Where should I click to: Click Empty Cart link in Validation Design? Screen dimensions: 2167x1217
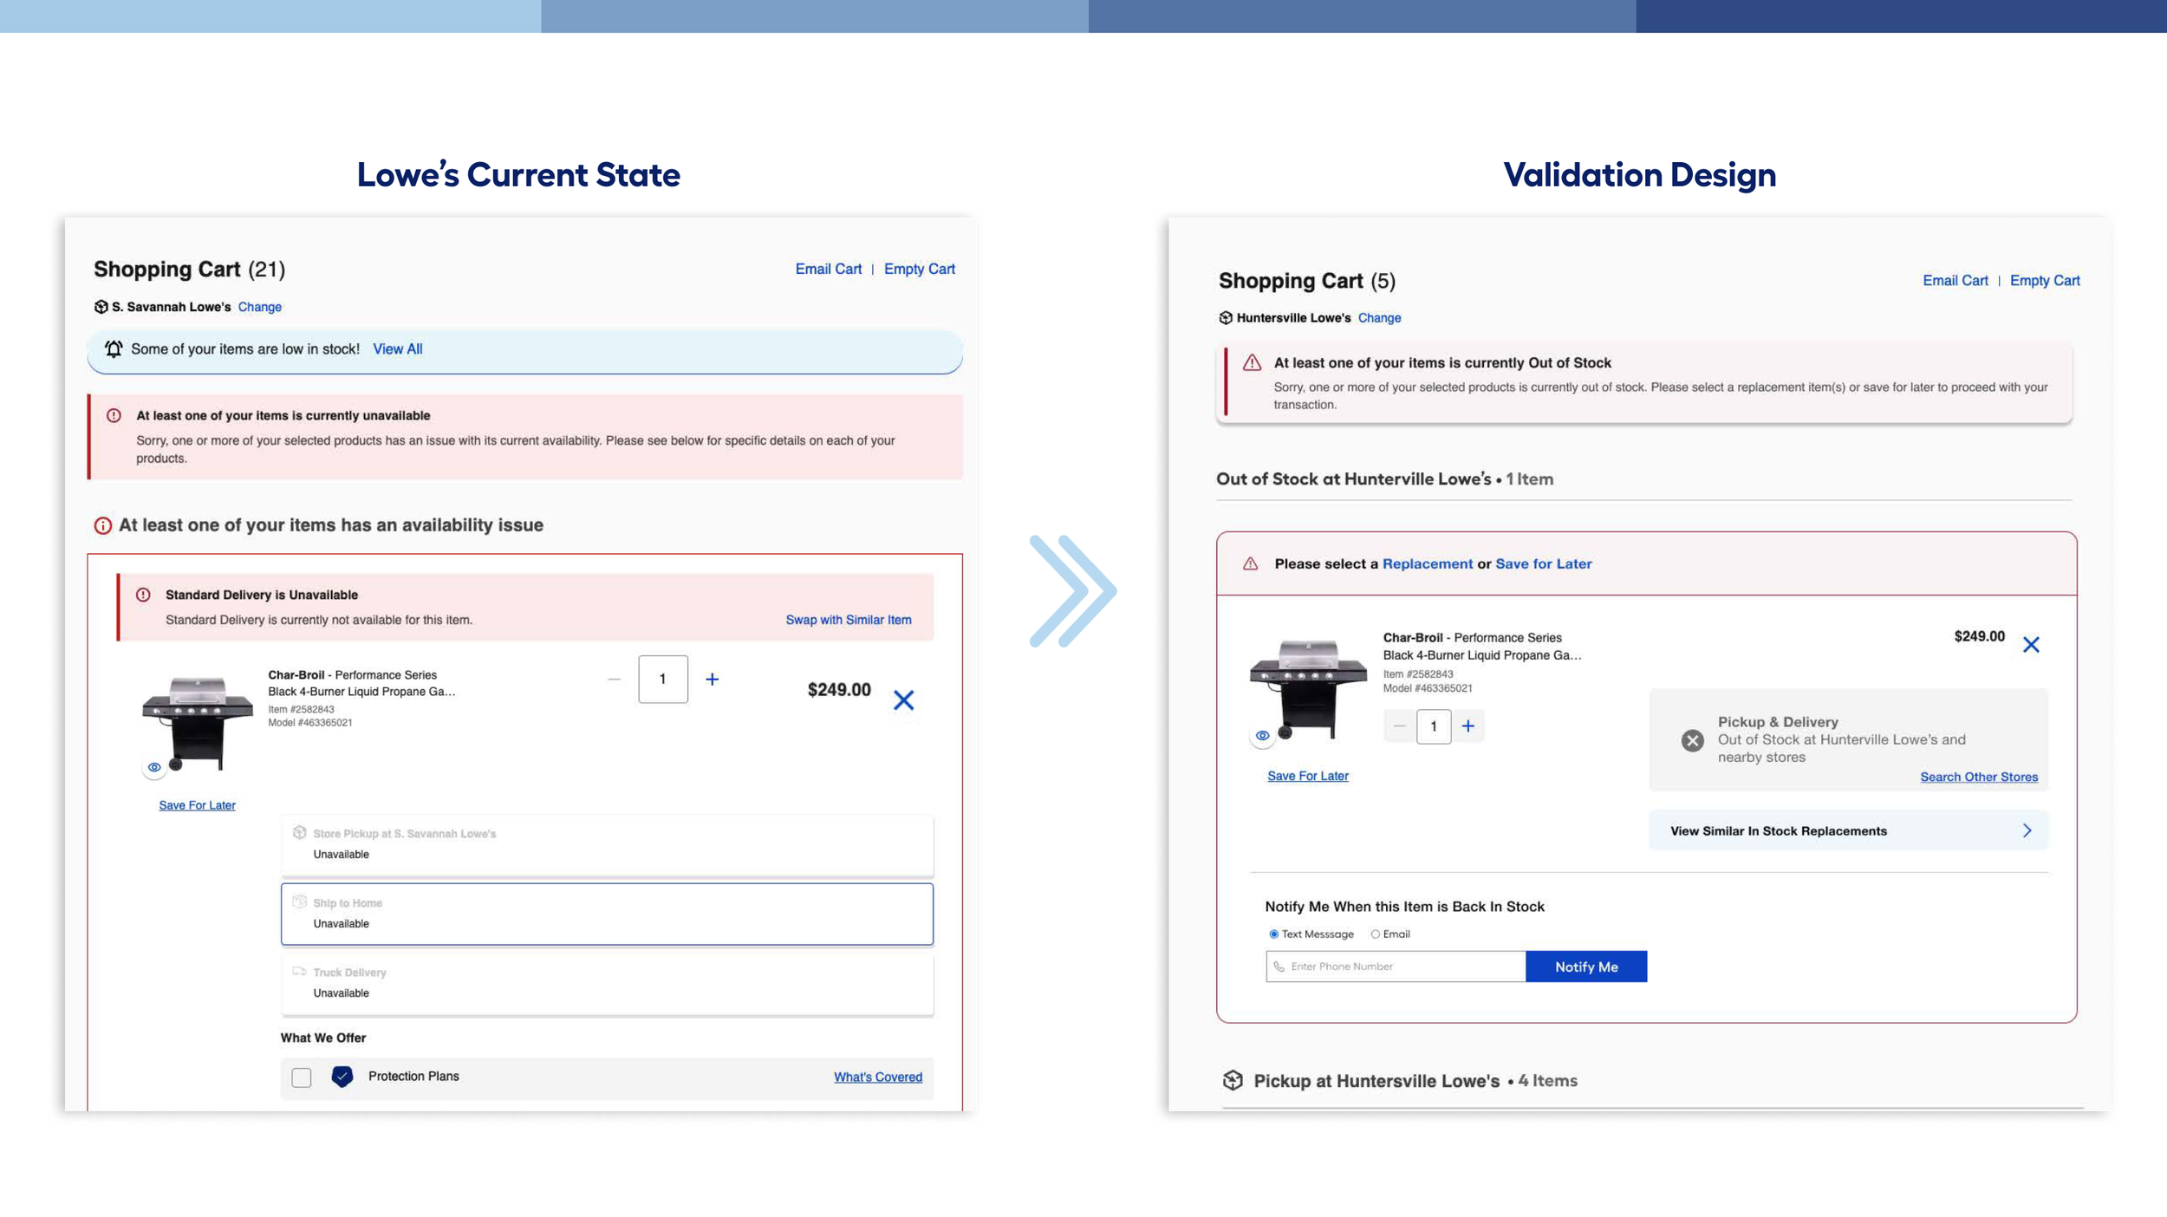click(x=2044, y=281)
